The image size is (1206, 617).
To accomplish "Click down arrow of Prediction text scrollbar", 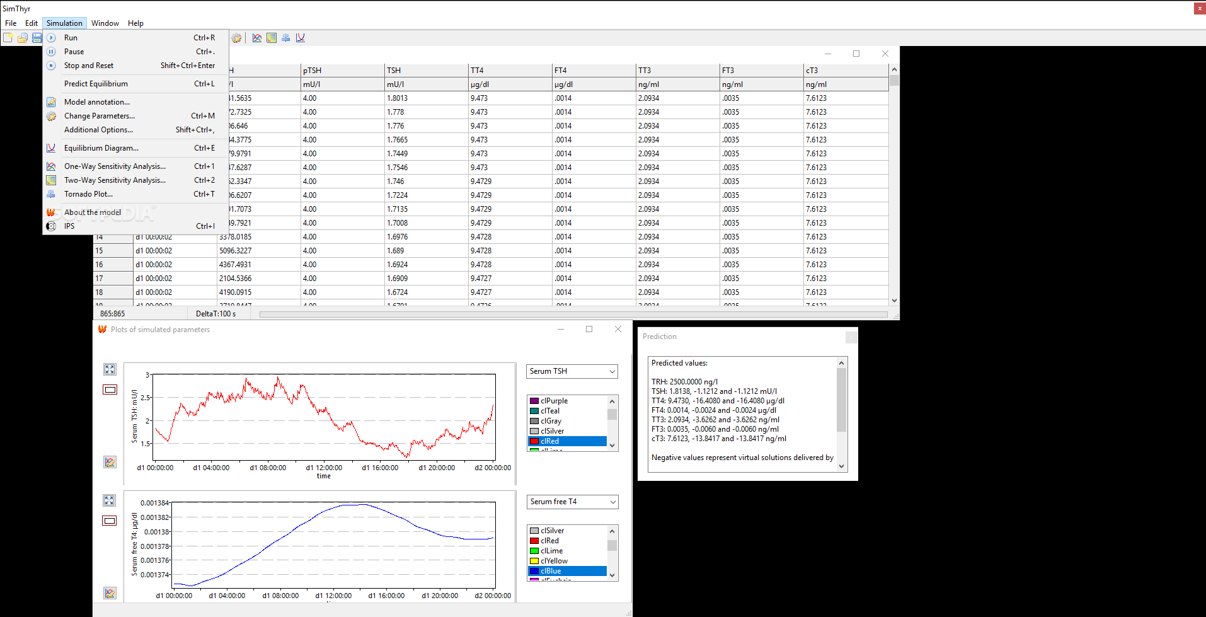I will 841,466.
